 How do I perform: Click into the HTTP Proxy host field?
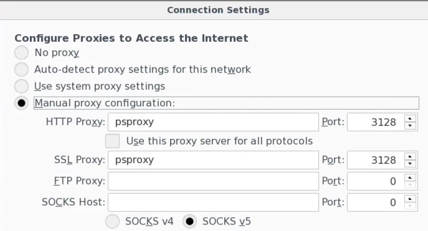213,122
